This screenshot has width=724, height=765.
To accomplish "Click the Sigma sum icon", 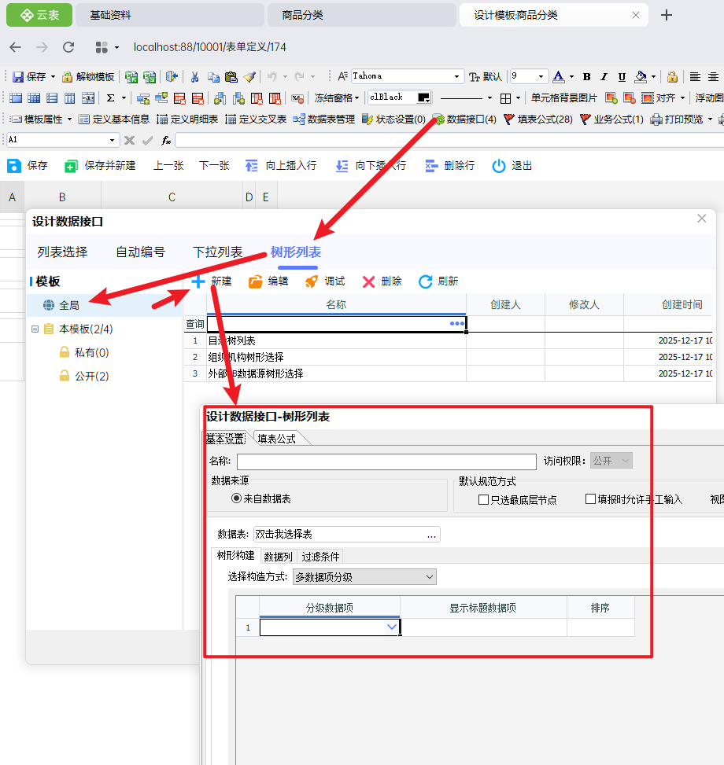I will 111,98.
